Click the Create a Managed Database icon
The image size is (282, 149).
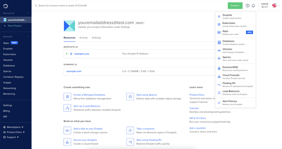click(67, 97)
